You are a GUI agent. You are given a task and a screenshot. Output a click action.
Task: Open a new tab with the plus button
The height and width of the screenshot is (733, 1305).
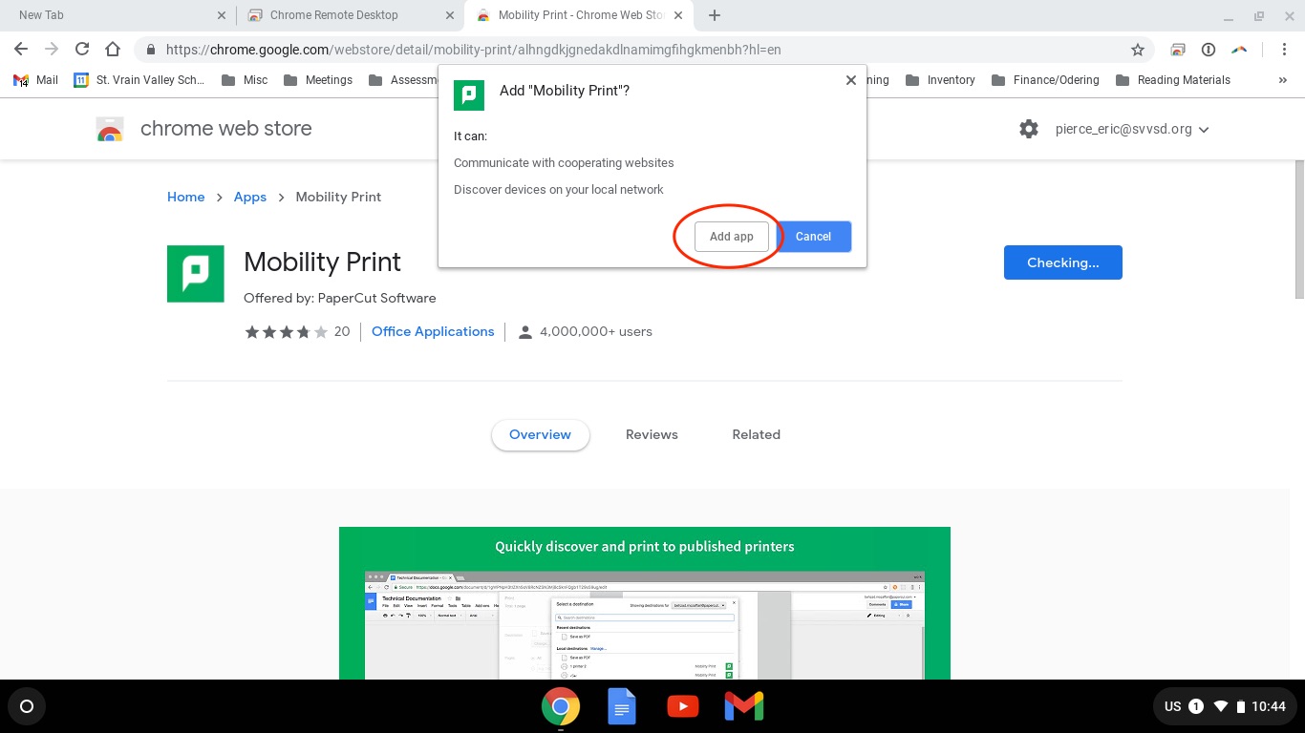pos(714,15)
